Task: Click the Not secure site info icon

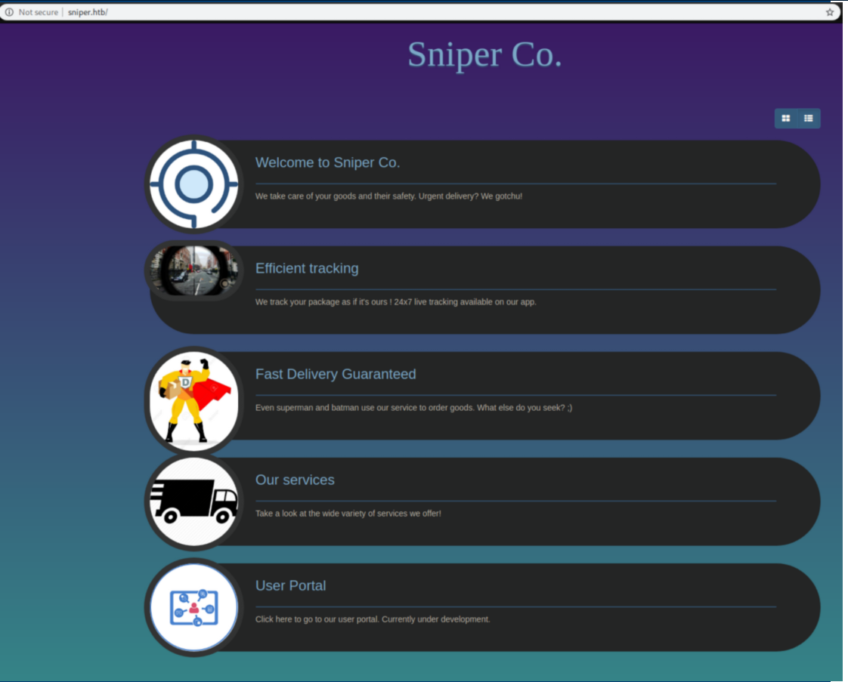Action: pos(9,12)
